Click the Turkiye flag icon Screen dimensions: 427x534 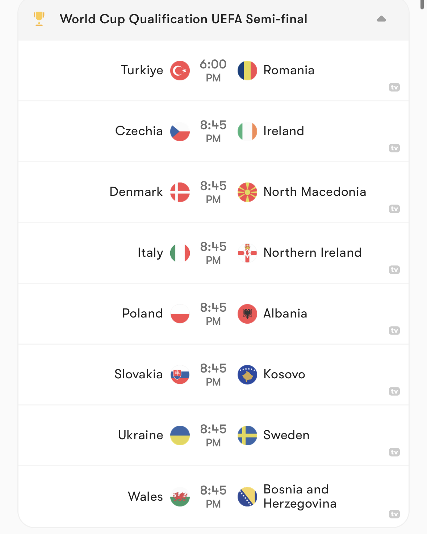(x=180, y=71)
